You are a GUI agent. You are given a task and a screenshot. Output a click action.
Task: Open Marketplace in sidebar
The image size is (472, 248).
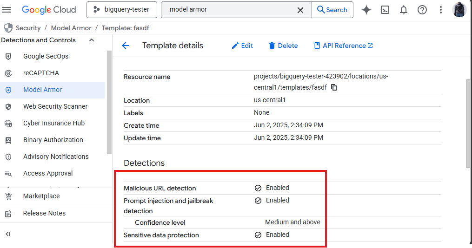56,196
